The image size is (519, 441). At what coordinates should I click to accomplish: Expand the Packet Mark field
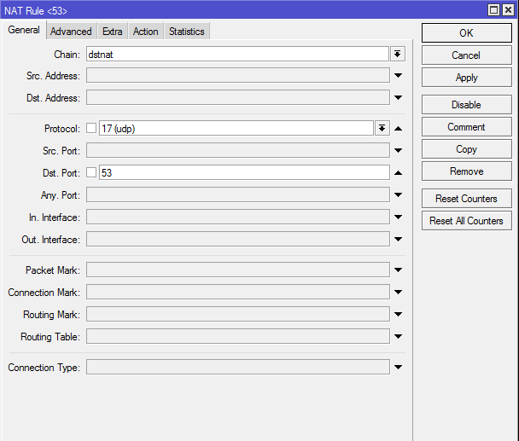(x=398, y=270)
